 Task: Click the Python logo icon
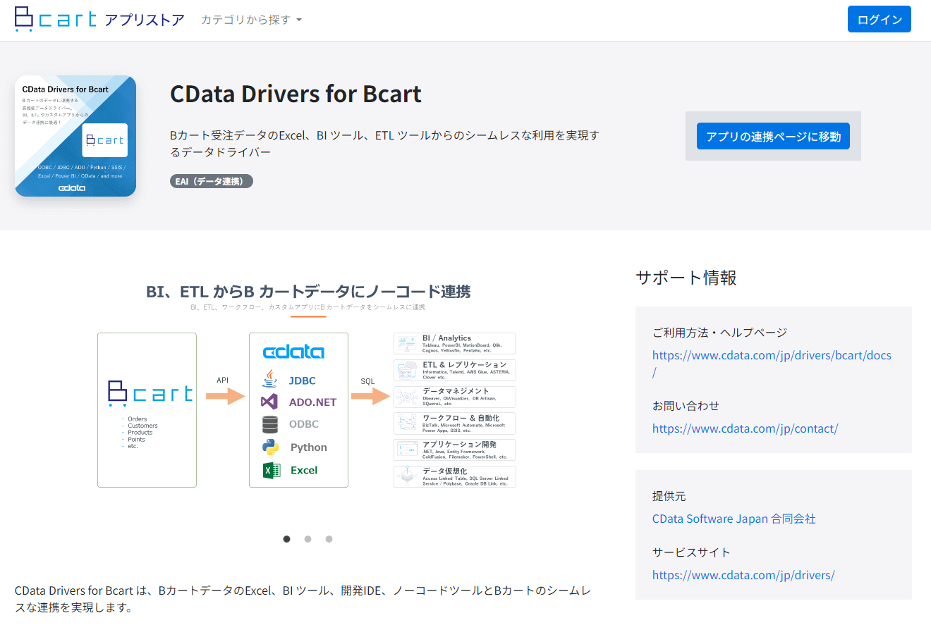[x=270, y=447]
